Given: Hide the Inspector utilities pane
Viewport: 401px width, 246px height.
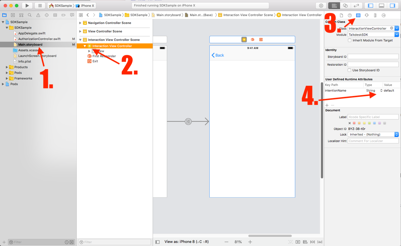Looking at the screenshot, I should (x=393, y=5).
